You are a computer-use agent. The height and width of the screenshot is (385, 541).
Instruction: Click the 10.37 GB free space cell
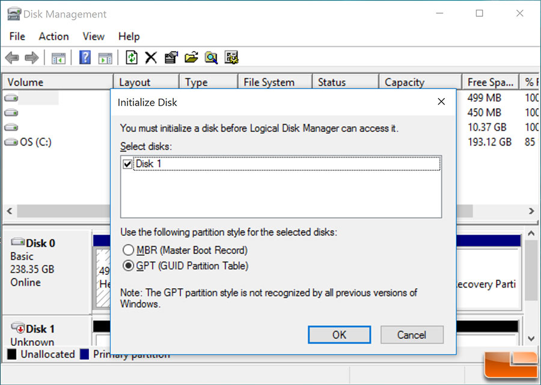pos(487,128)
